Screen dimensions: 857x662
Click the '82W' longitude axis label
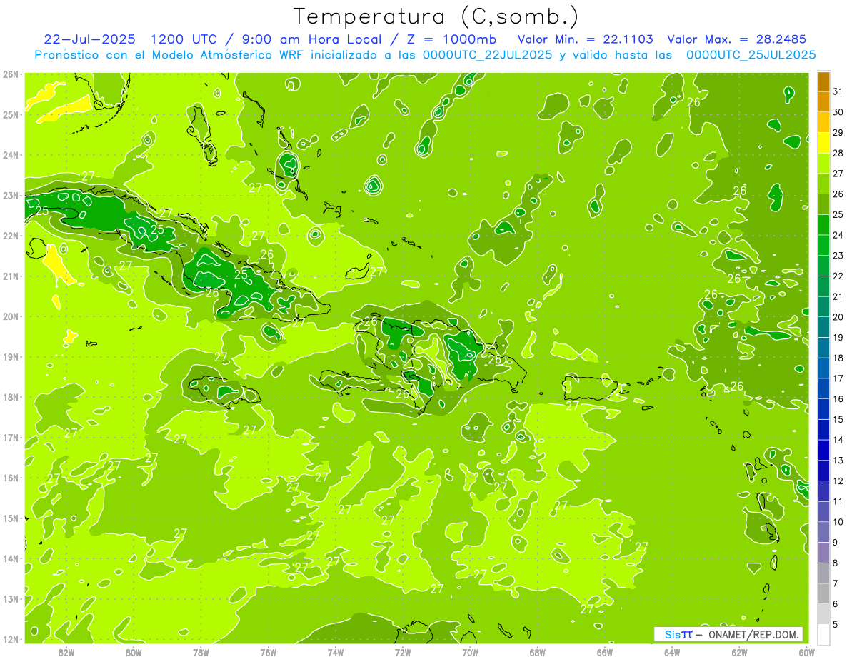coord(66,652)
